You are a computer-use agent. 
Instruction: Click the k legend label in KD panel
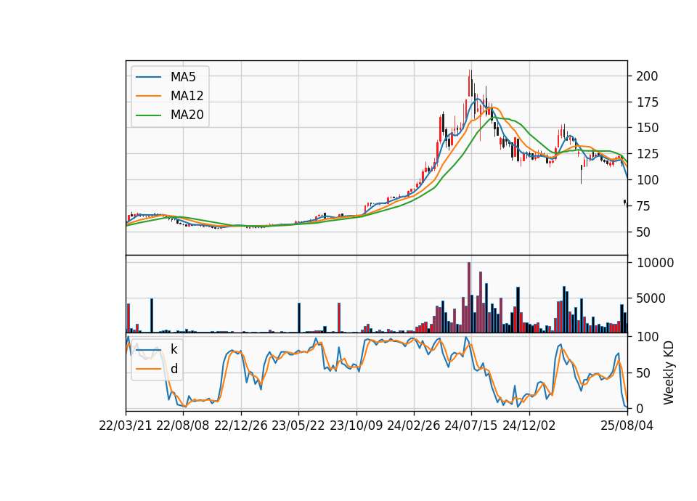(x=174, y=349)
